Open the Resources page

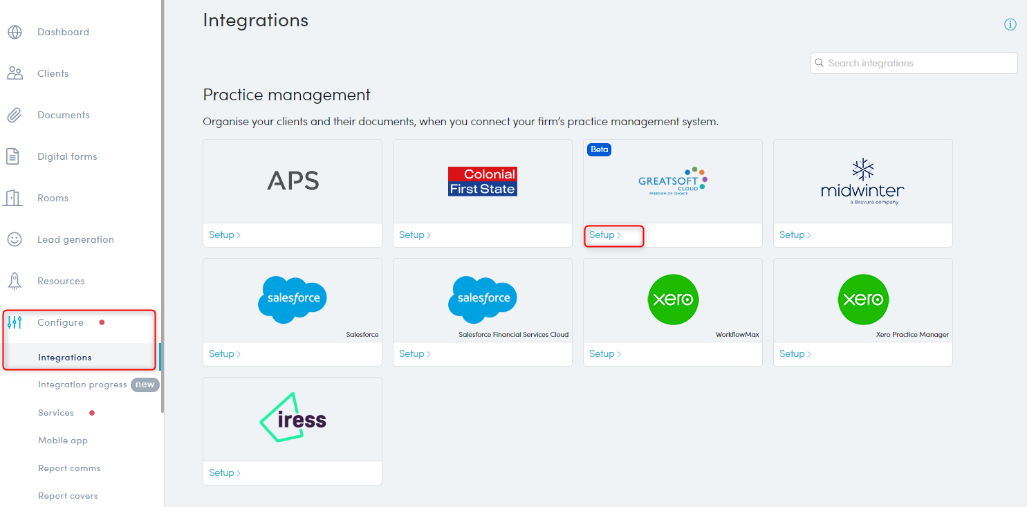pos(61,281)
